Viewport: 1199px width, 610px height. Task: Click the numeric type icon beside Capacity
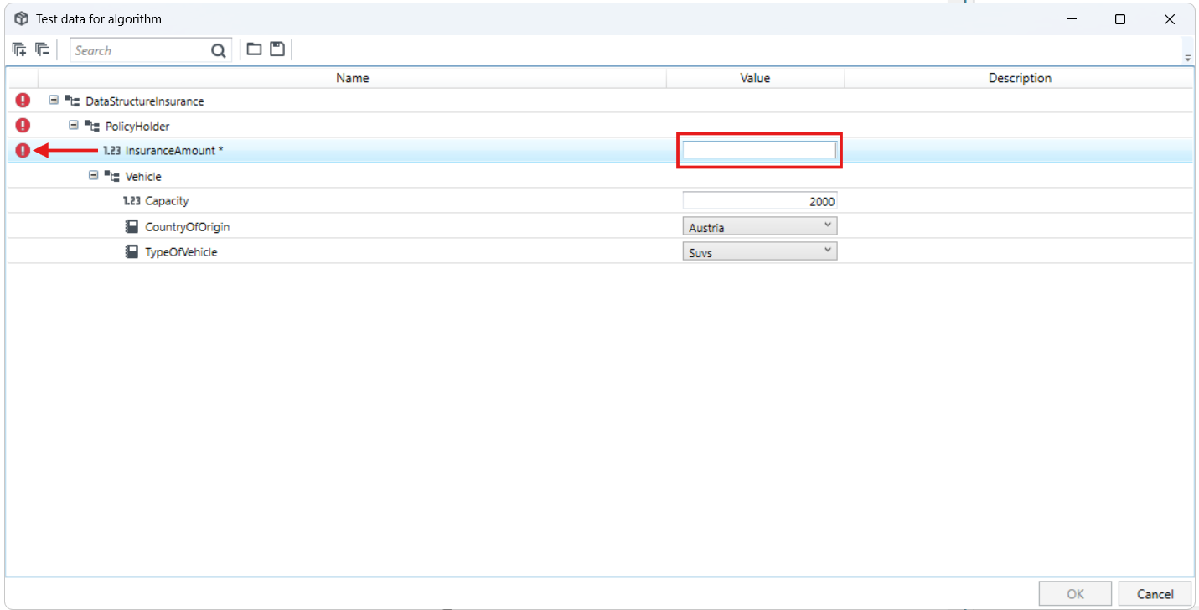132,201
